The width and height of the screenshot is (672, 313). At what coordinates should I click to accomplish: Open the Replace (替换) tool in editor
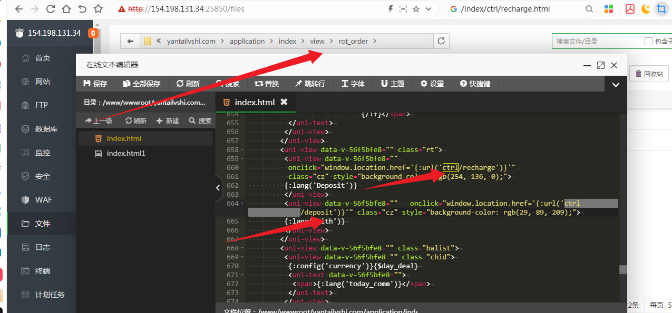267,84
